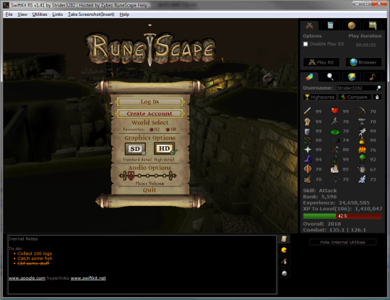Open the music note tab
Viewport: 390px width, 300px height.
(x=373, y=77)
